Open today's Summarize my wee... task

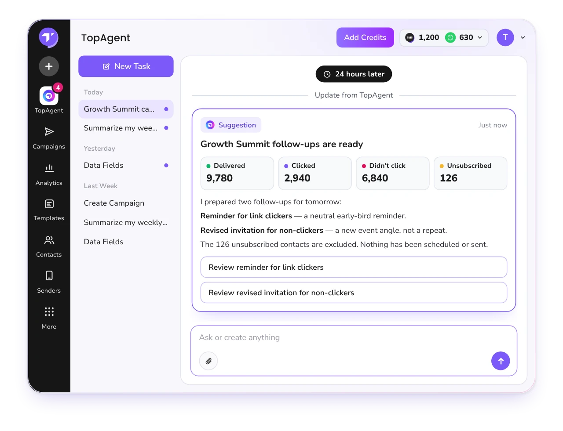point(126,128)
